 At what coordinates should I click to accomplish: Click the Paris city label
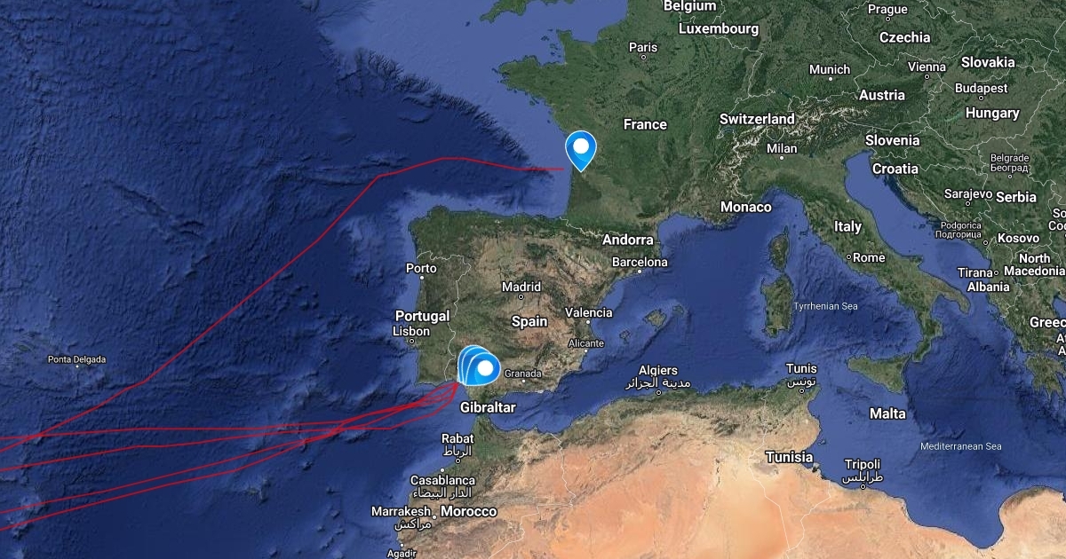pyautogui.click(x=642, y=47)
